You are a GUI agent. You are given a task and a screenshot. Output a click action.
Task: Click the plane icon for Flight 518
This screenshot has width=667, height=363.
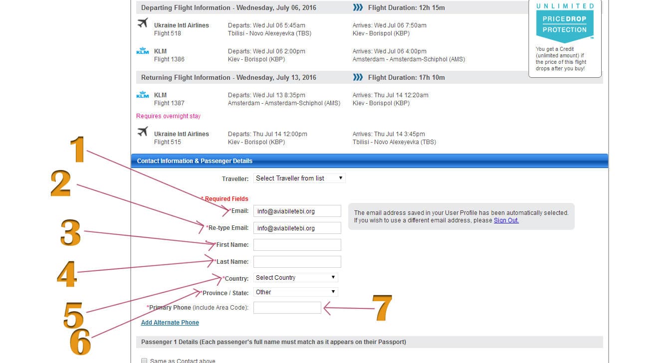143,23
